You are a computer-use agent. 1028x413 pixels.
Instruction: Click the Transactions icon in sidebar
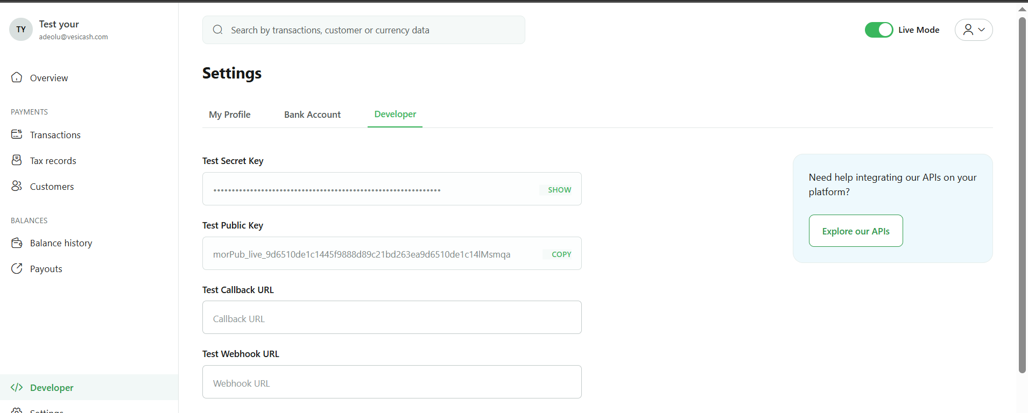(17, 134)
